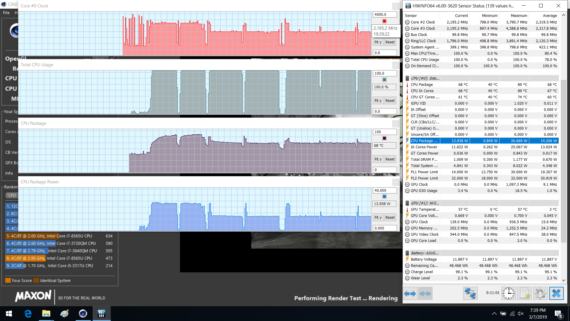570x321 pixels.
Task: Edit the 0.000 minimum of CPU Package Power graph
Action: click(385, 228)
